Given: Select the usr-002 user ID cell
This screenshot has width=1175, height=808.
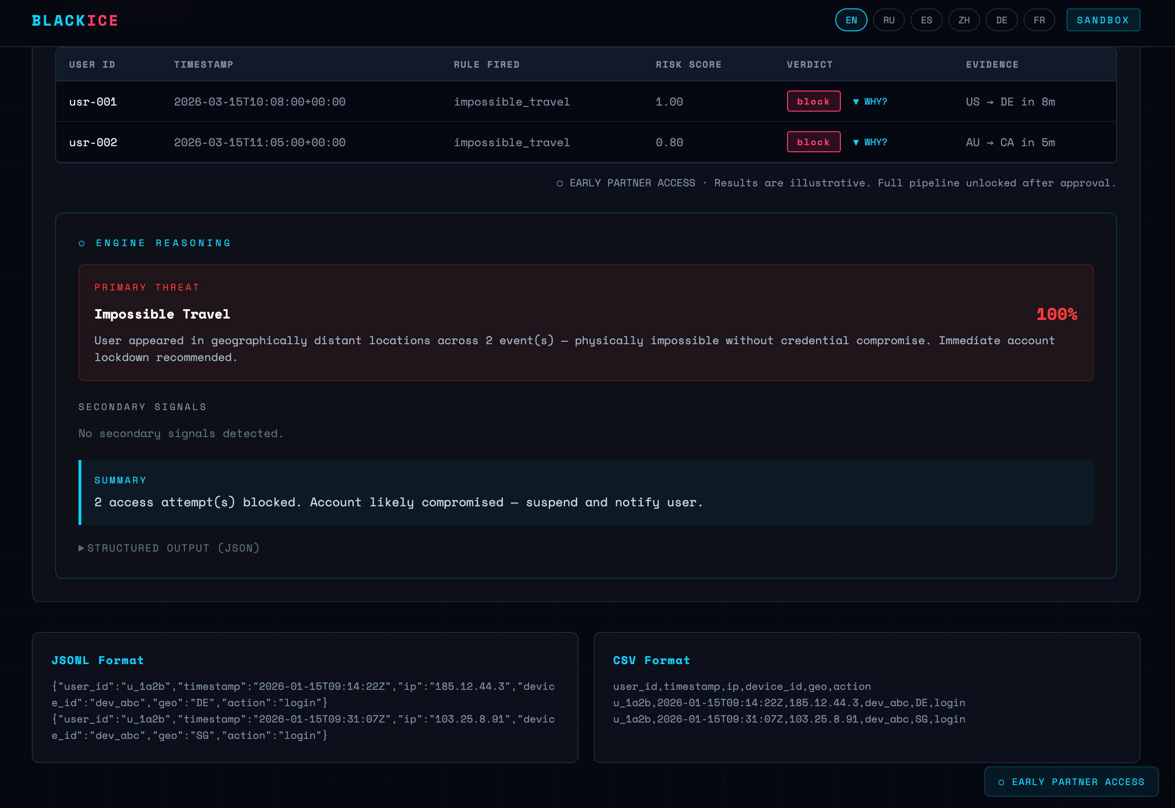Looking at the screenshot, I should pos(93,143).
